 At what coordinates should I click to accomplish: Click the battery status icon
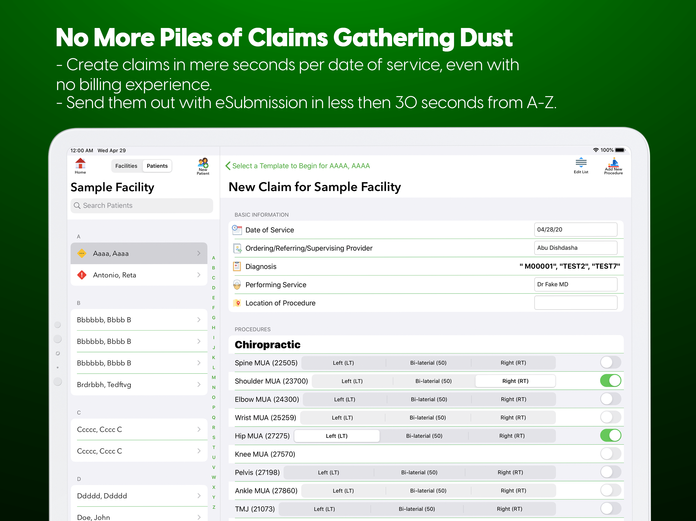click(x=620, y=150)
